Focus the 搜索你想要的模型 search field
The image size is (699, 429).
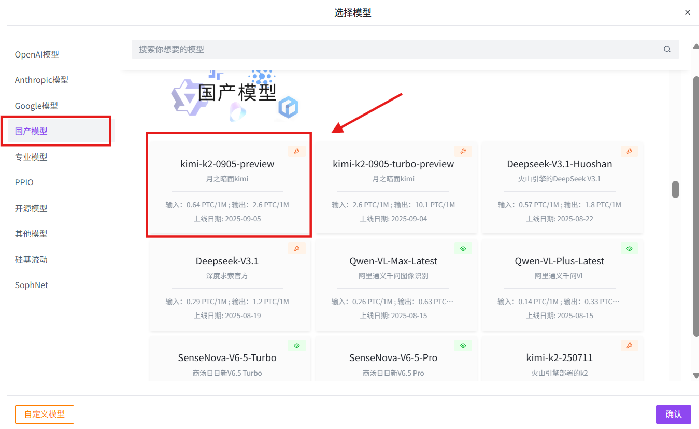point(405,49)
